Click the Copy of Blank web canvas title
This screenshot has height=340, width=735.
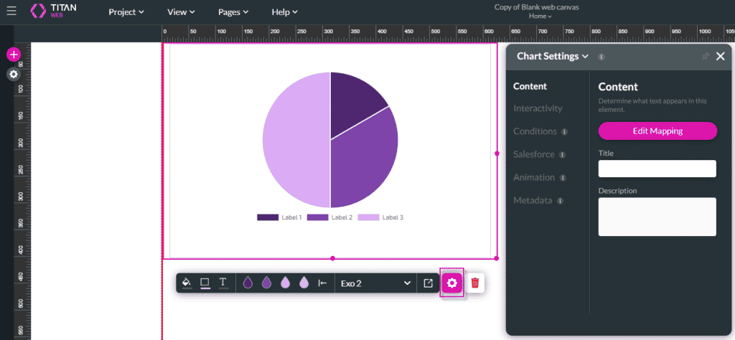click(536, 7)
